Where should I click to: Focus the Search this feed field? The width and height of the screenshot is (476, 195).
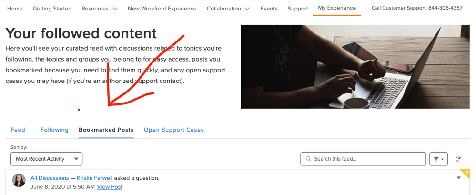(367, 159)
